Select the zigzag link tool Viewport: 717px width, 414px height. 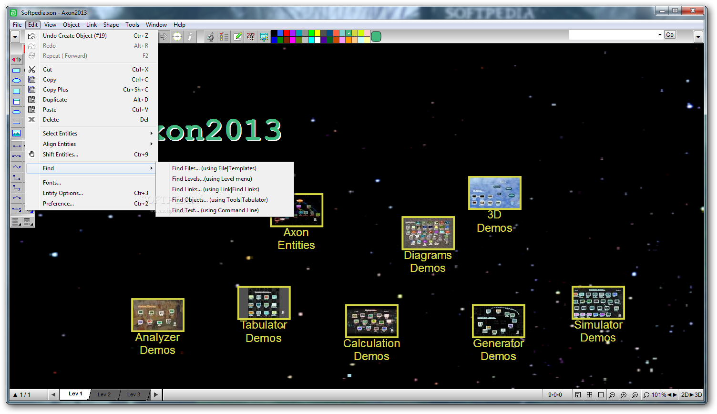point(16,156)
